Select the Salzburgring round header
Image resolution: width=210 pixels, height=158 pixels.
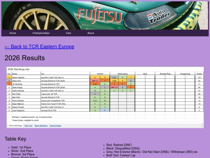122,74
